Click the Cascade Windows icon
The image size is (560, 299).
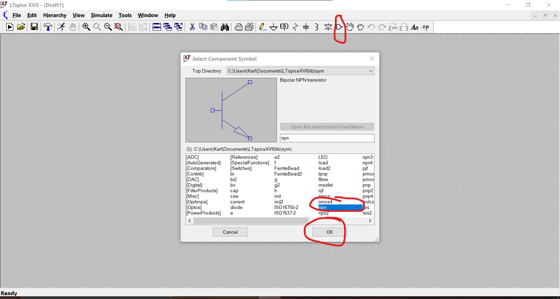point(168,27)
